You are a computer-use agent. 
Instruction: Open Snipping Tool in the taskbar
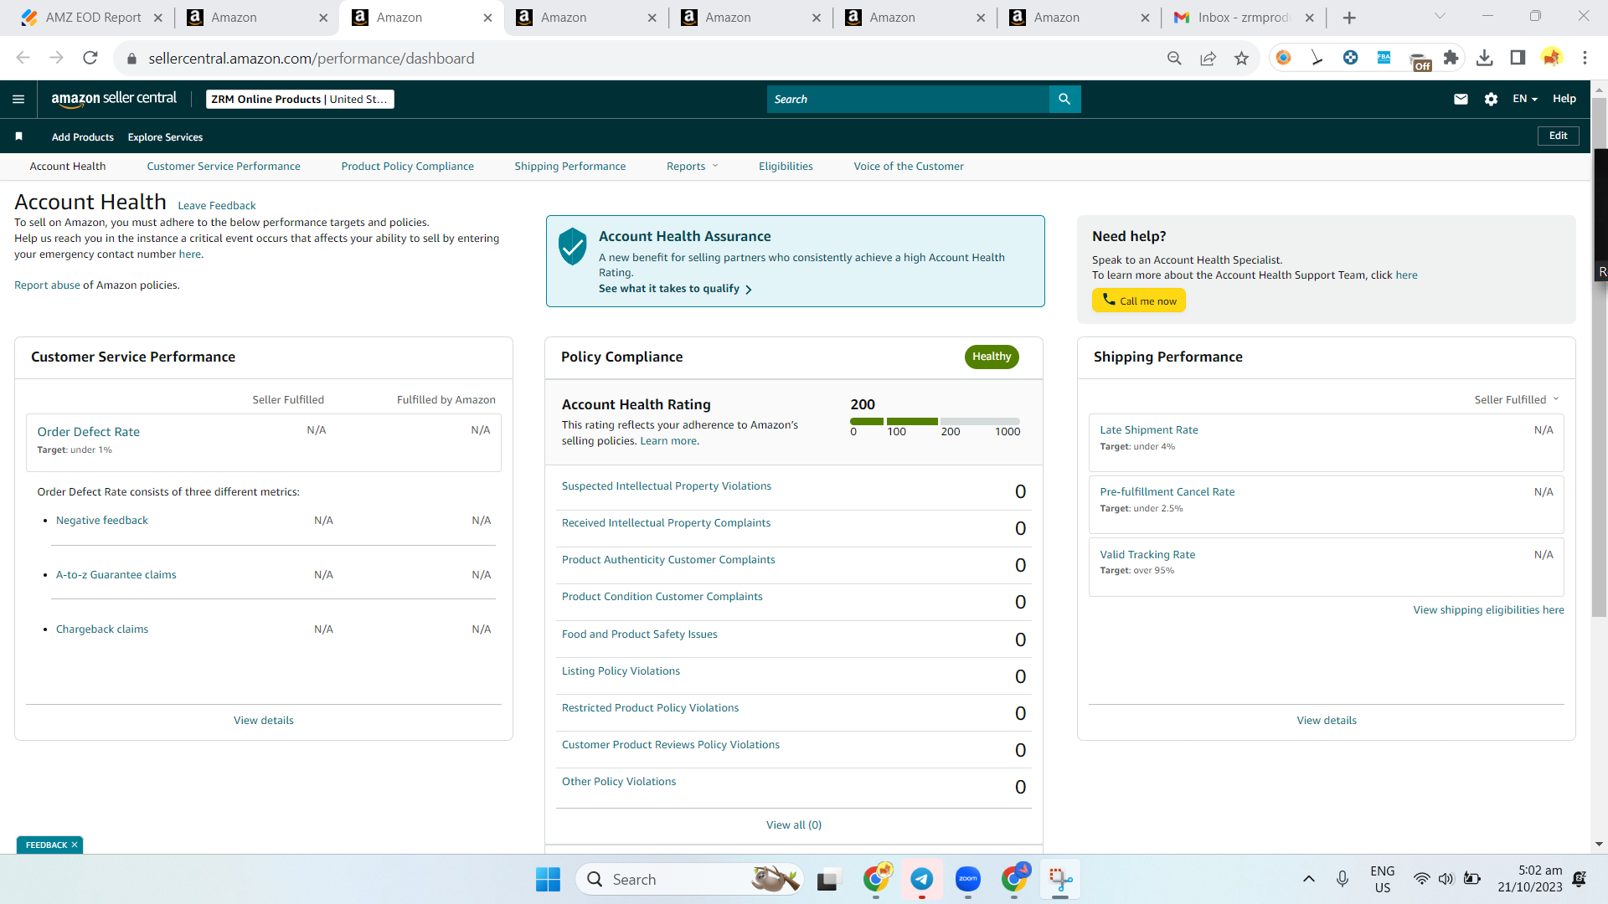pos(1060,879)
